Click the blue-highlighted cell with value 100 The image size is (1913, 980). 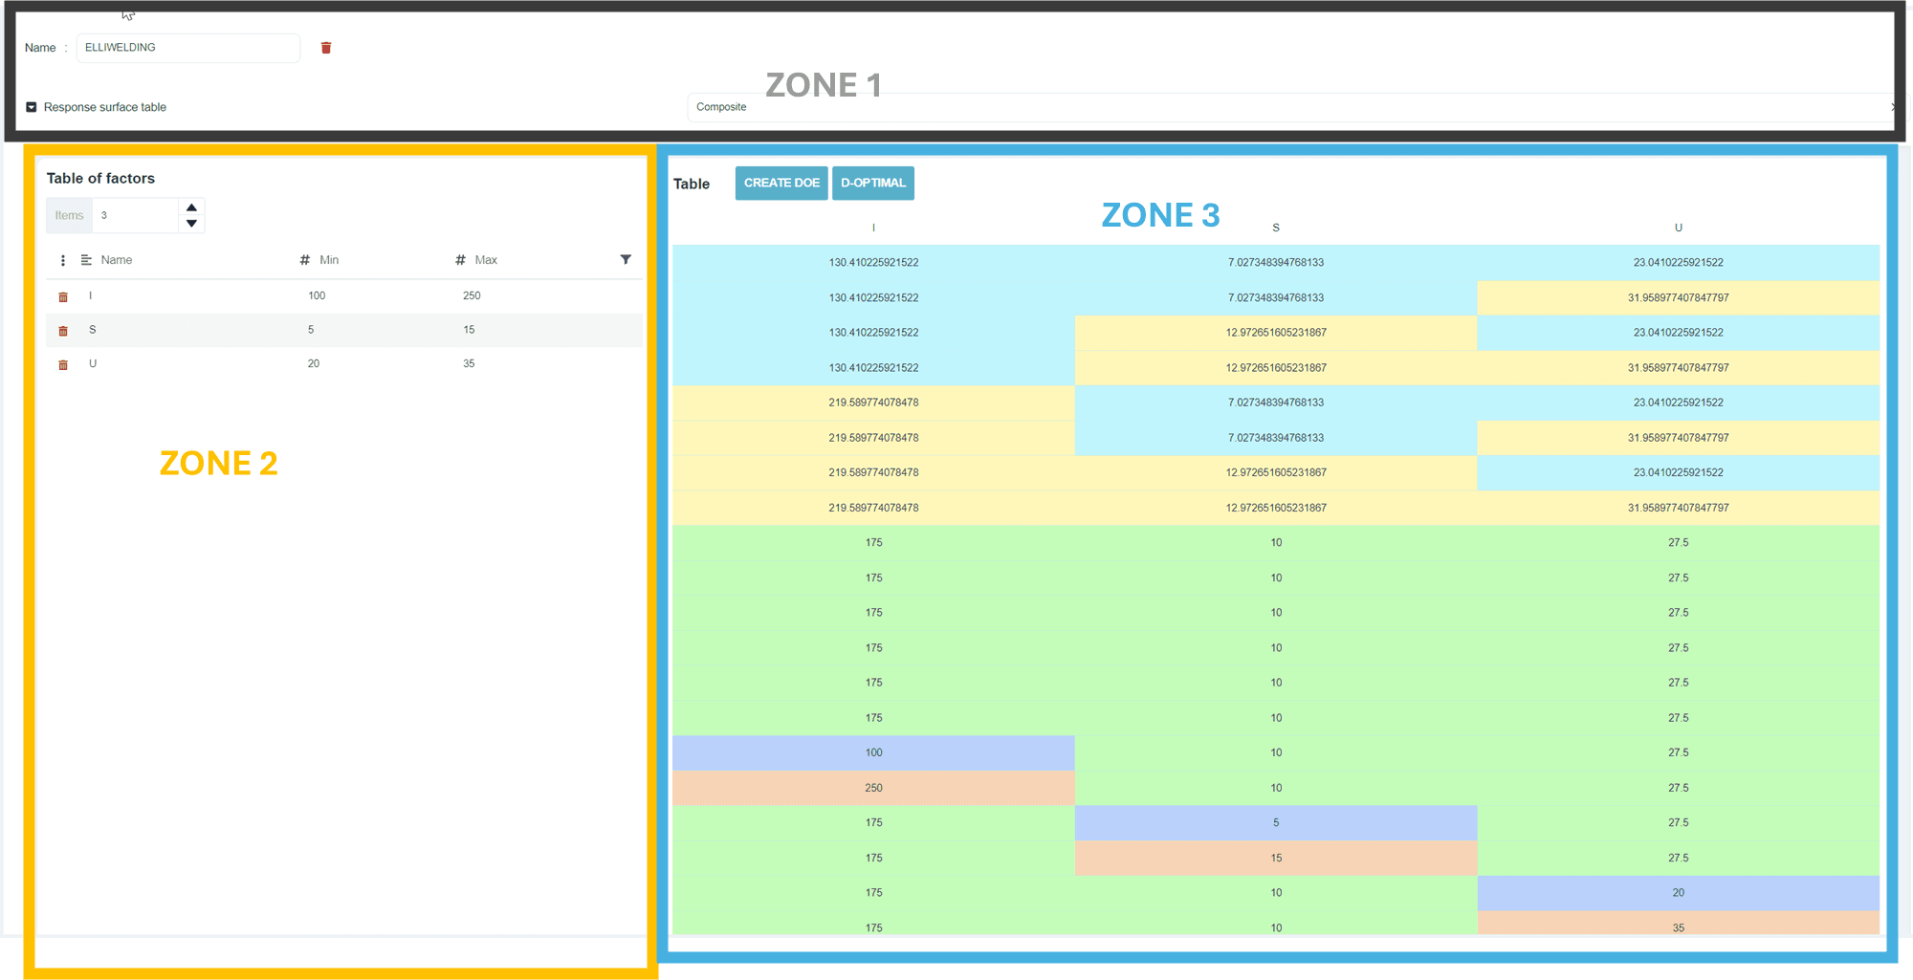873,752
